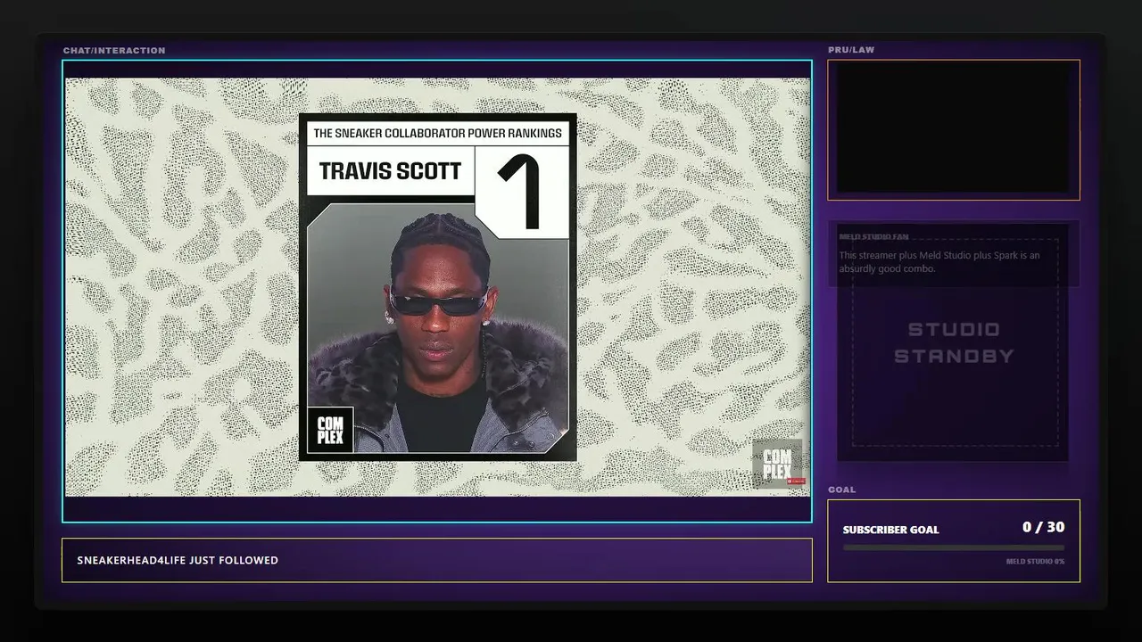Click the Sneaker Collaborator Power Rankings heading
The height and width of the screenshot is (642, 1142).
click(x=438, y=133)
